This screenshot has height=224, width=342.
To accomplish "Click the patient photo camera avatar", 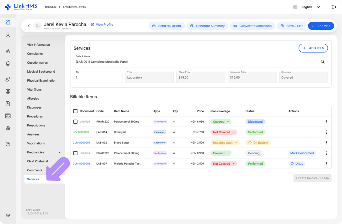I will click(x=37, y=26).
